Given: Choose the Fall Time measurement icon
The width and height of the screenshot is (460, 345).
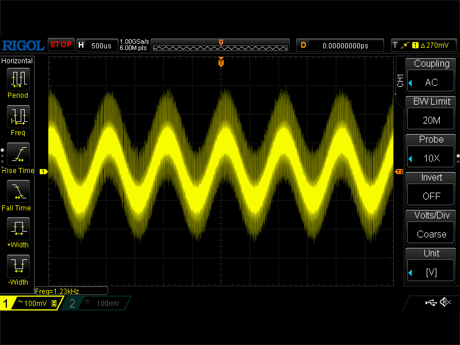Looking at the screenshot, I should (x=17, y=191).
